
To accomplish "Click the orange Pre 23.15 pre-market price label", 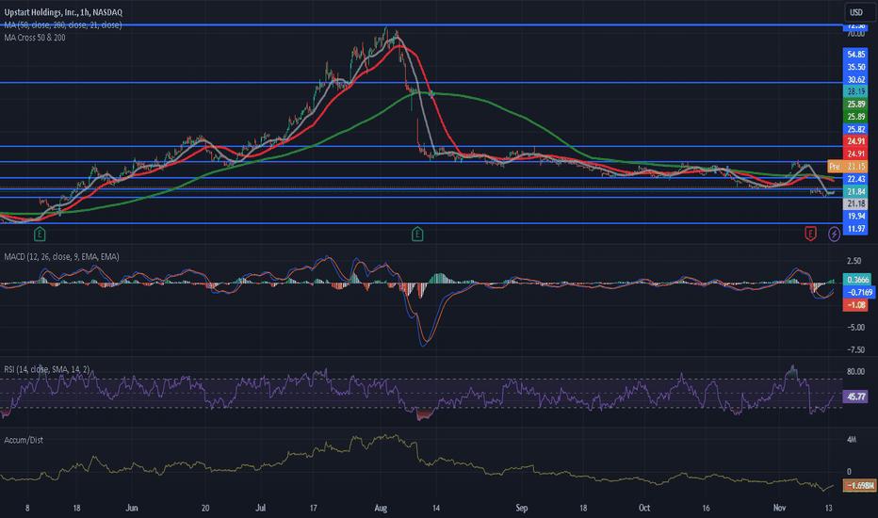I will point(847,167).
